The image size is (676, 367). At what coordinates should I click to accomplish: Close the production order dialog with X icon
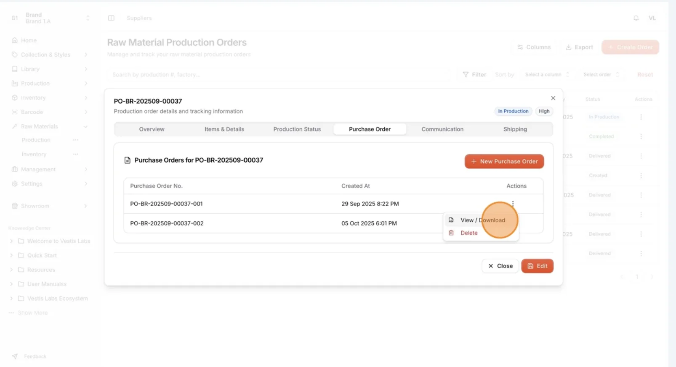553,98
